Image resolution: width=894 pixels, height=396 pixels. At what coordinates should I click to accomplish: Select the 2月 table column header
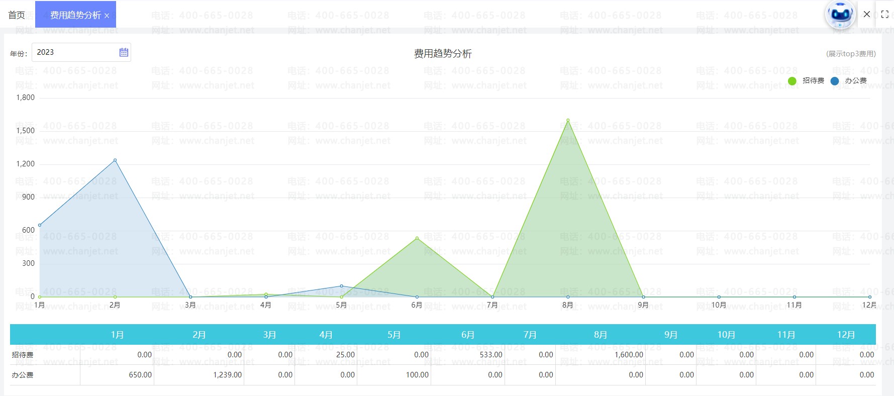(x=199, y=335)
